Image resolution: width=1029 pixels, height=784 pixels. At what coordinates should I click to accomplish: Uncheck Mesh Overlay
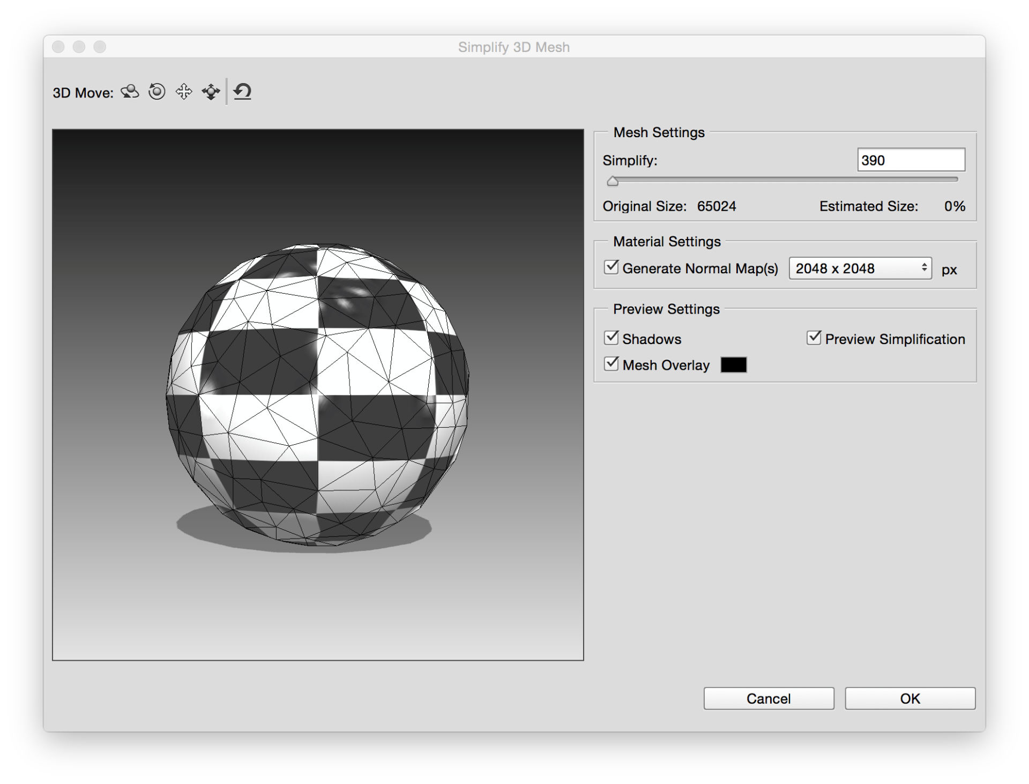tap(610, 364)
